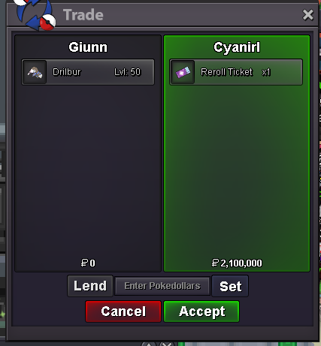Select the Reroll Ticket name in Cyanirl's offer
Screen dimensions: 321x346
(x=226, y=72)
